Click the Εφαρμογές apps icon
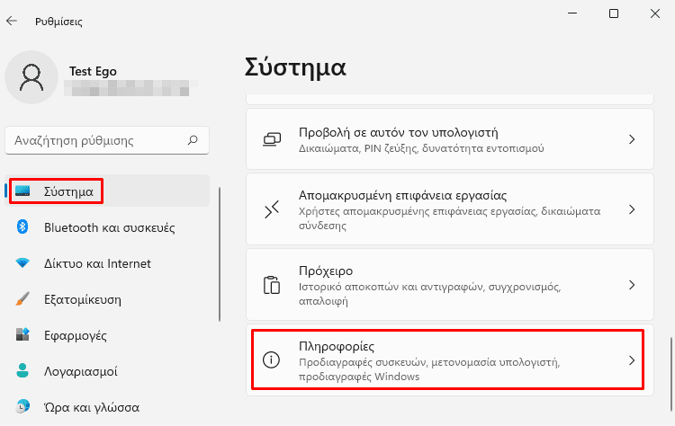675x426 pixels. pyautogui.click(x=22, y=334)
